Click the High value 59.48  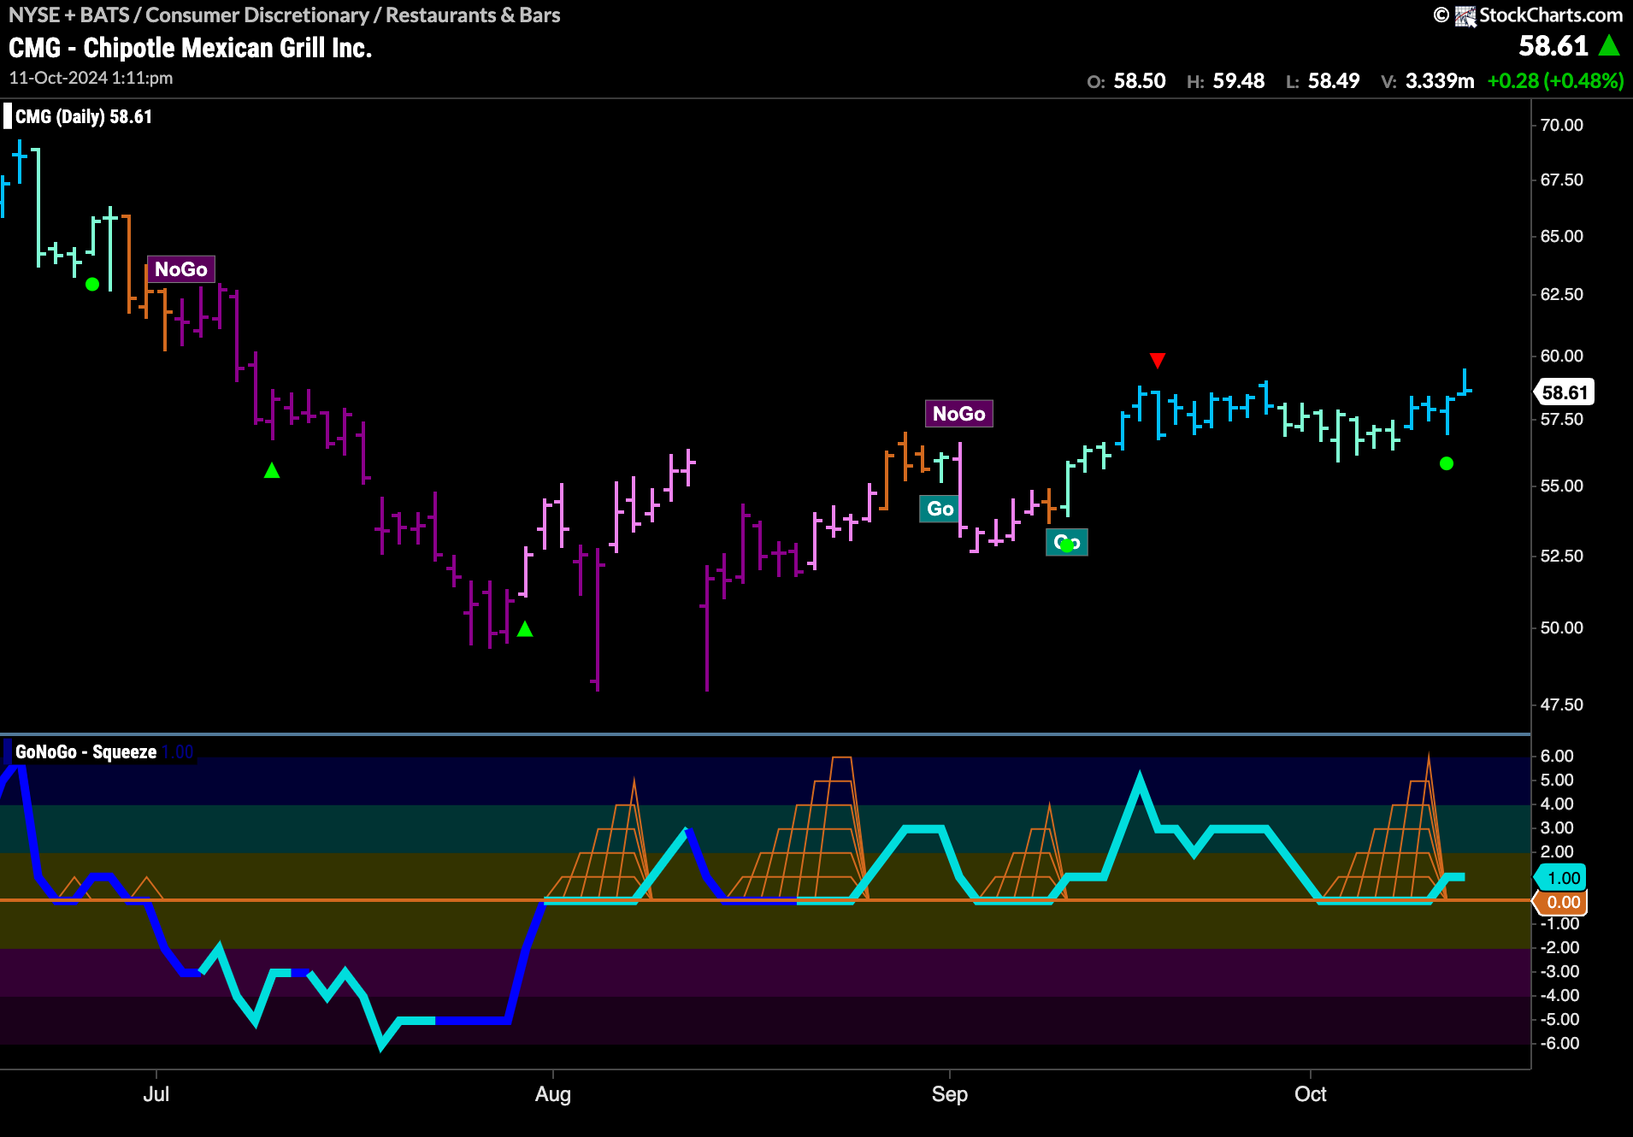[1239, 81]
